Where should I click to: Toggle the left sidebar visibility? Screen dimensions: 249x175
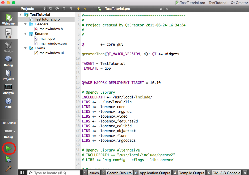(x=22, y=173)
